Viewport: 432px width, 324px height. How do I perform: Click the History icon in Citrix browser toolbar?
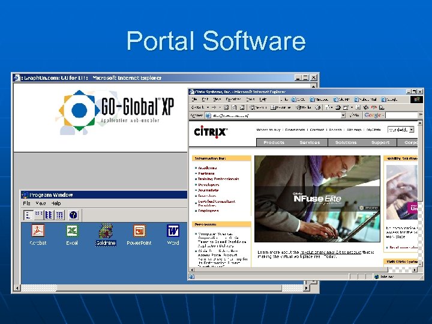pos(318,107)
